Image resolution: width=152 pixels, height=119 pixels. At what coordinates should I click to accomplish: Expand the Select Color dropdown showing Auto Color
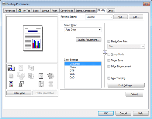click(x=83, y=30)
